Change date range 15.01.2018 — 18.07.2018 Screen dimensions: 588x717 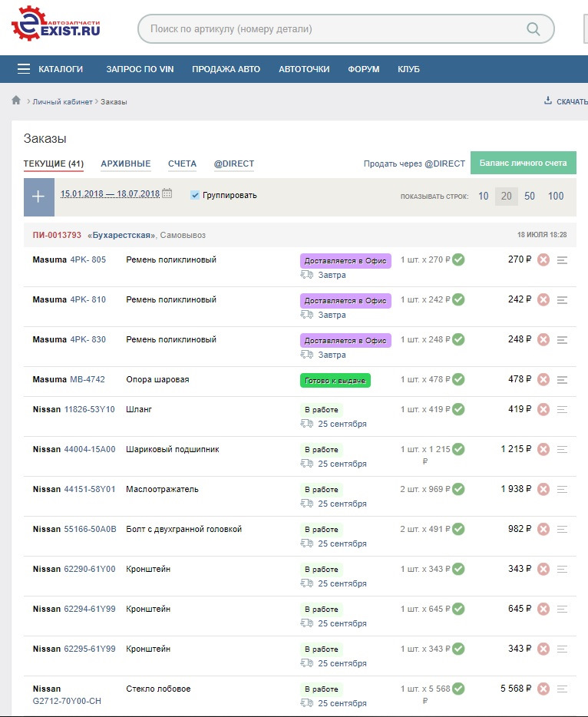tap(110, 193)
